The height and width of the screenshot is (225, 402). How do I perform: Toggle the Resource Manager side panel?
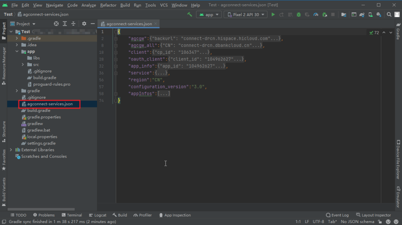[4, 66]
